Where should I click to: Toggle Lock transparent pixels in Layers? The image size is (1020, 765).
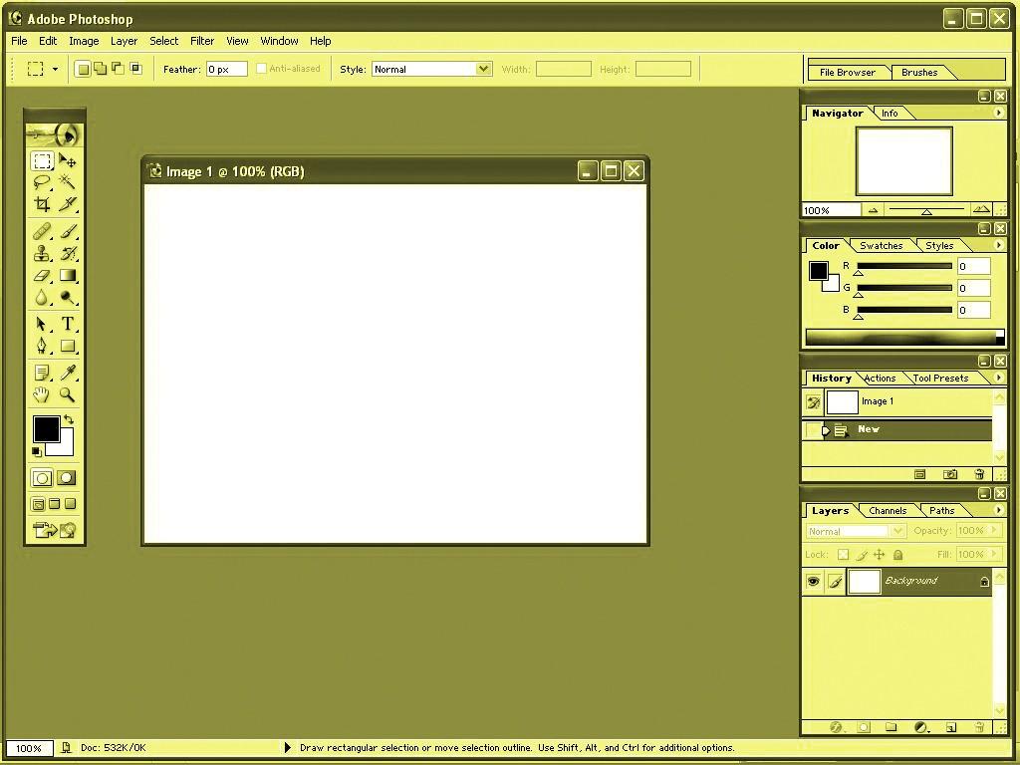[843, 555]
